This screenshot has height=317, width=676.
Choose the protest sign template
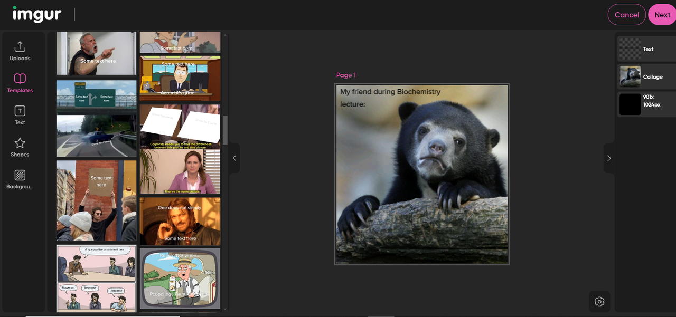(x=96, y=200)
